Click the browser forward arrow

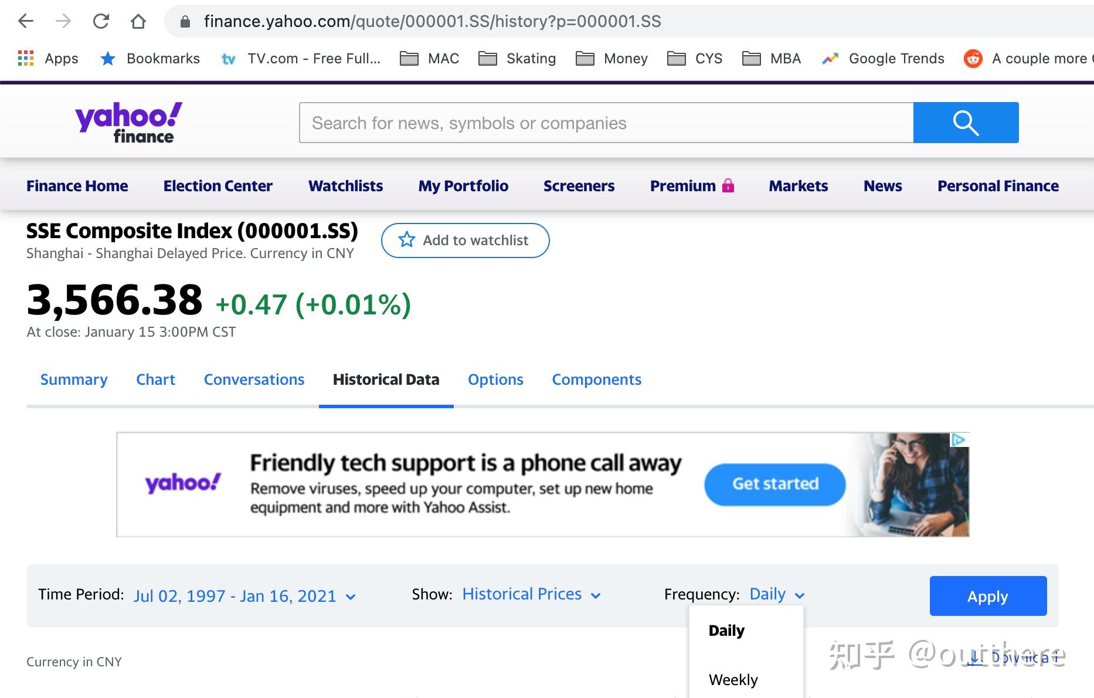coord(63,22)
